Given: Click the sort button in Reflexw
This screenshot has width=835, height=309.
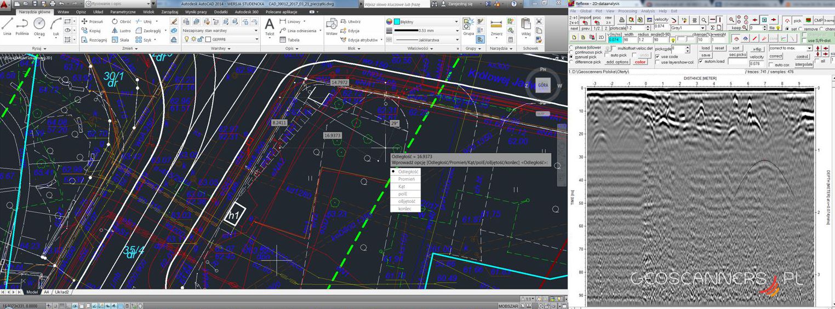Looking at the screenshot, I should (736, 48).
